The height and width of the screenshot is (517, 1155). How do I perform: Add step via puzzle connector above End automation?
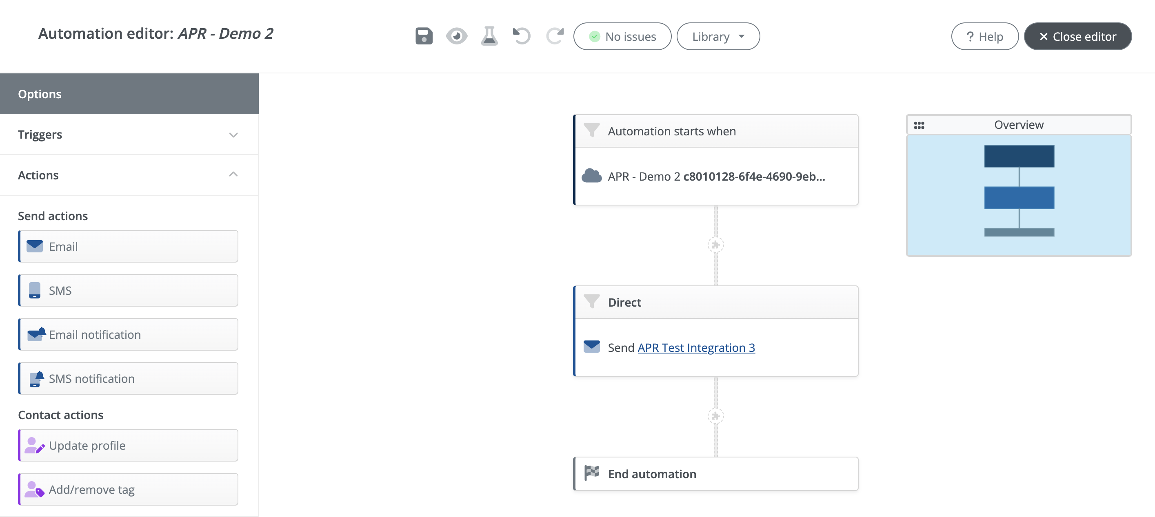pos(715,416)
